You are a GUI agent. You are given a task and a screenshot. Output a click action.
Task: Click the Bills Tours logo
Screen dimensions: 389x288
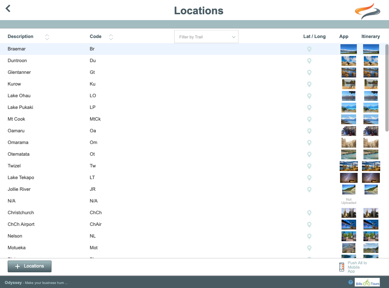(367, 282)
